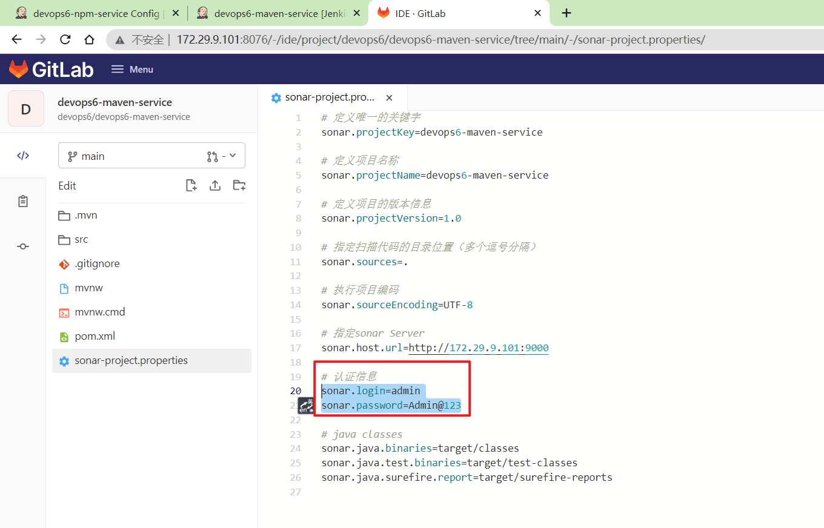This screenshot has width=824, height=528.
Task: Click the Edit label above file tree
Action: (67, 186)
